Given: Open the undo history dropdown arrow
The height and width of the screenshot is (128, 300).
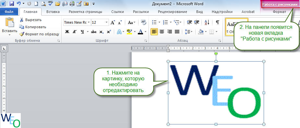Looking at the screenshot, I should 23,4.
